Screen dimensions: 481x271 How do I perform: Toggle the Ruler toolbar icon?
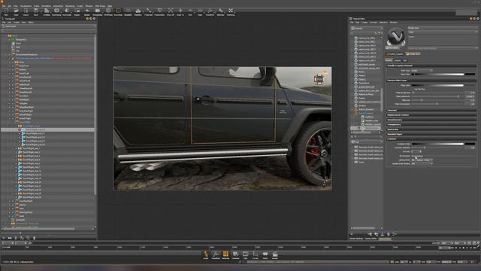[x=200, y=12]
